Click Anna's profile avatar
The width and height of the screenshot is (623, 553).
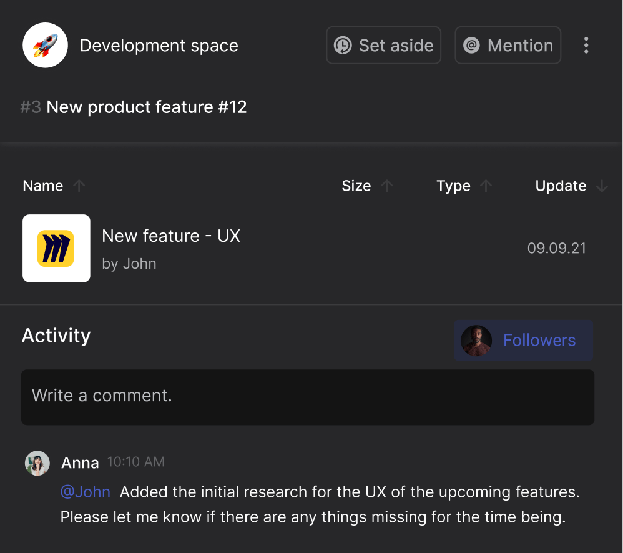click(37, 463)
